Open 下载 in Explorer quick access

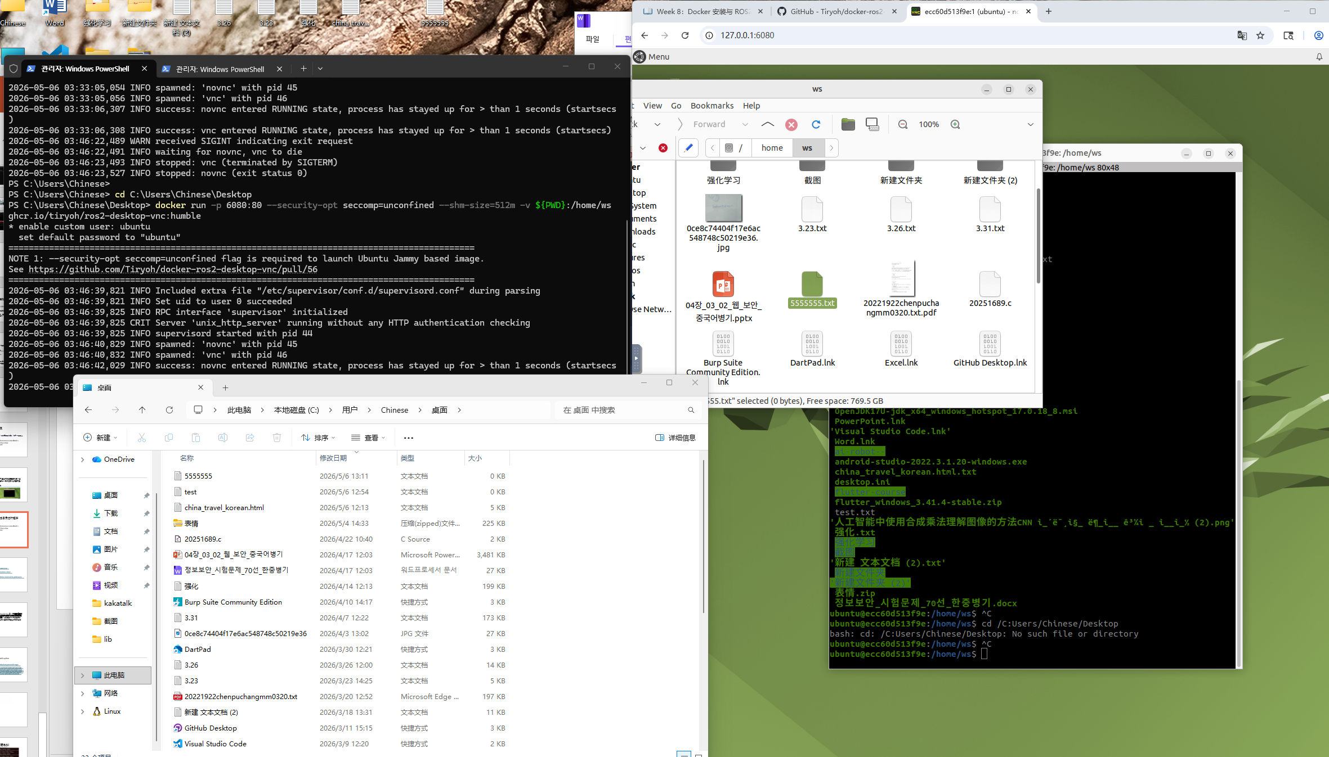coord(111,513)
